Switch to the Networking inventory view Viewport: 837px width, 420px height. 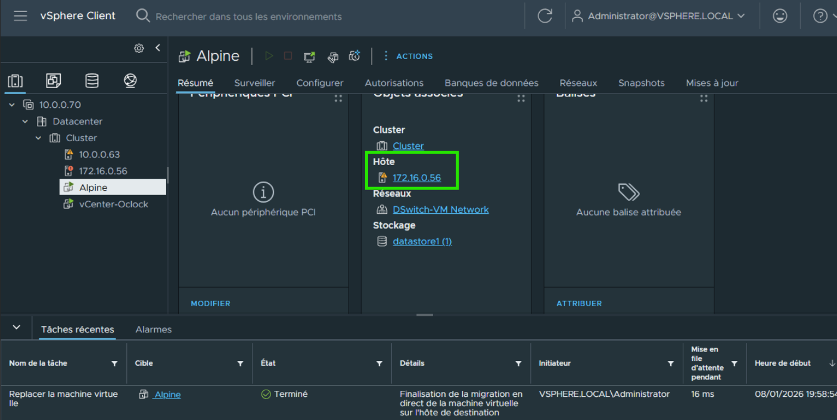[130, 81]
